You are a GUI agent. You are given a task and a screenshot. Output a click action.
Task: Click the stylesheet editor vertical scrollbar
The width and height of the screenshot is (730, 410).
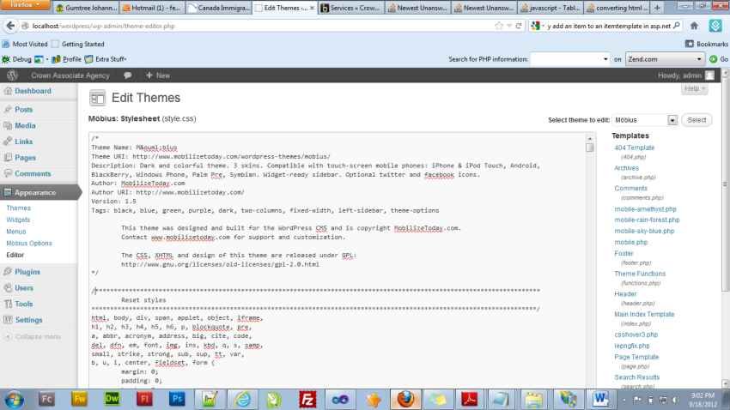[x=589, y=257]
